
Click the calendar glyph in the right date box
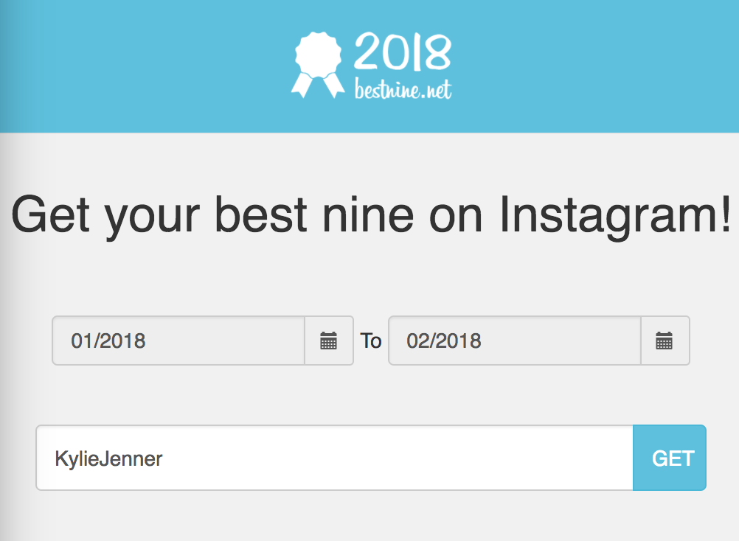(x=664, y=341)
